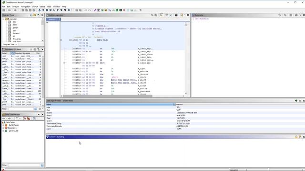Click the Data Type Manager filter field
Viewport: 305px width, 171px height.
[24, 165]
